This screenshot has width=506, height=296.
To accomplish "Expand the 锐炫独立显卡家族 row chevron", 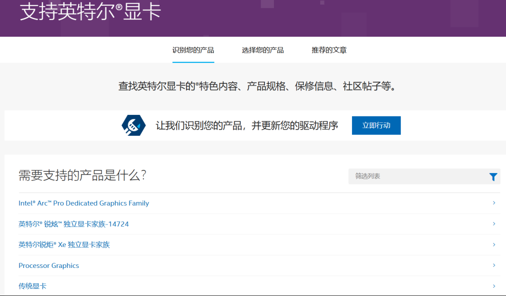I will click(x=494, y=224).
